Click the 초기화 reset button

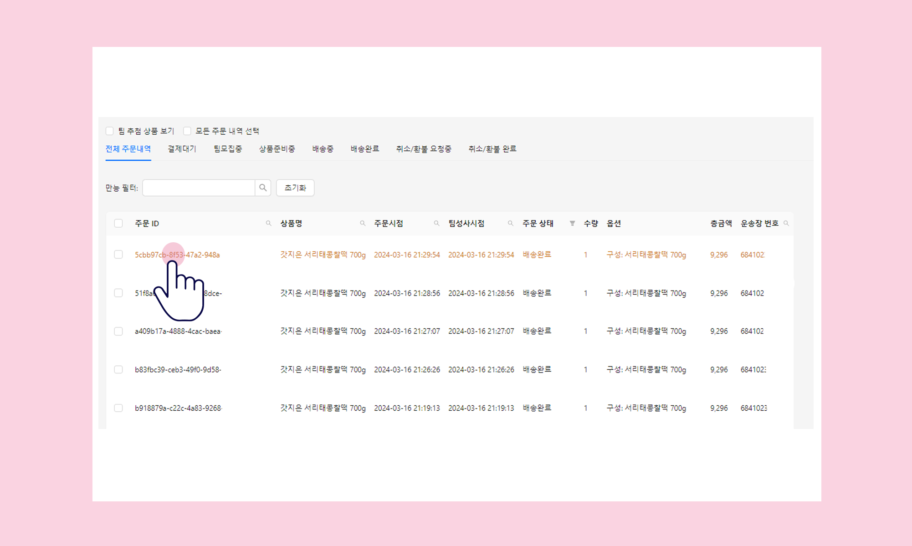tap(295, 188)
